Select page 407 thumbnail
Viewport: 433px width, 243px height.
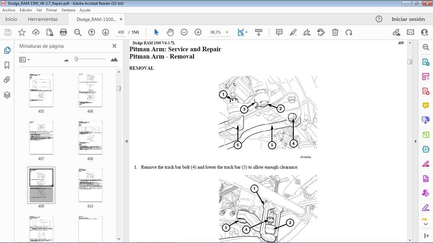[41, 138]
